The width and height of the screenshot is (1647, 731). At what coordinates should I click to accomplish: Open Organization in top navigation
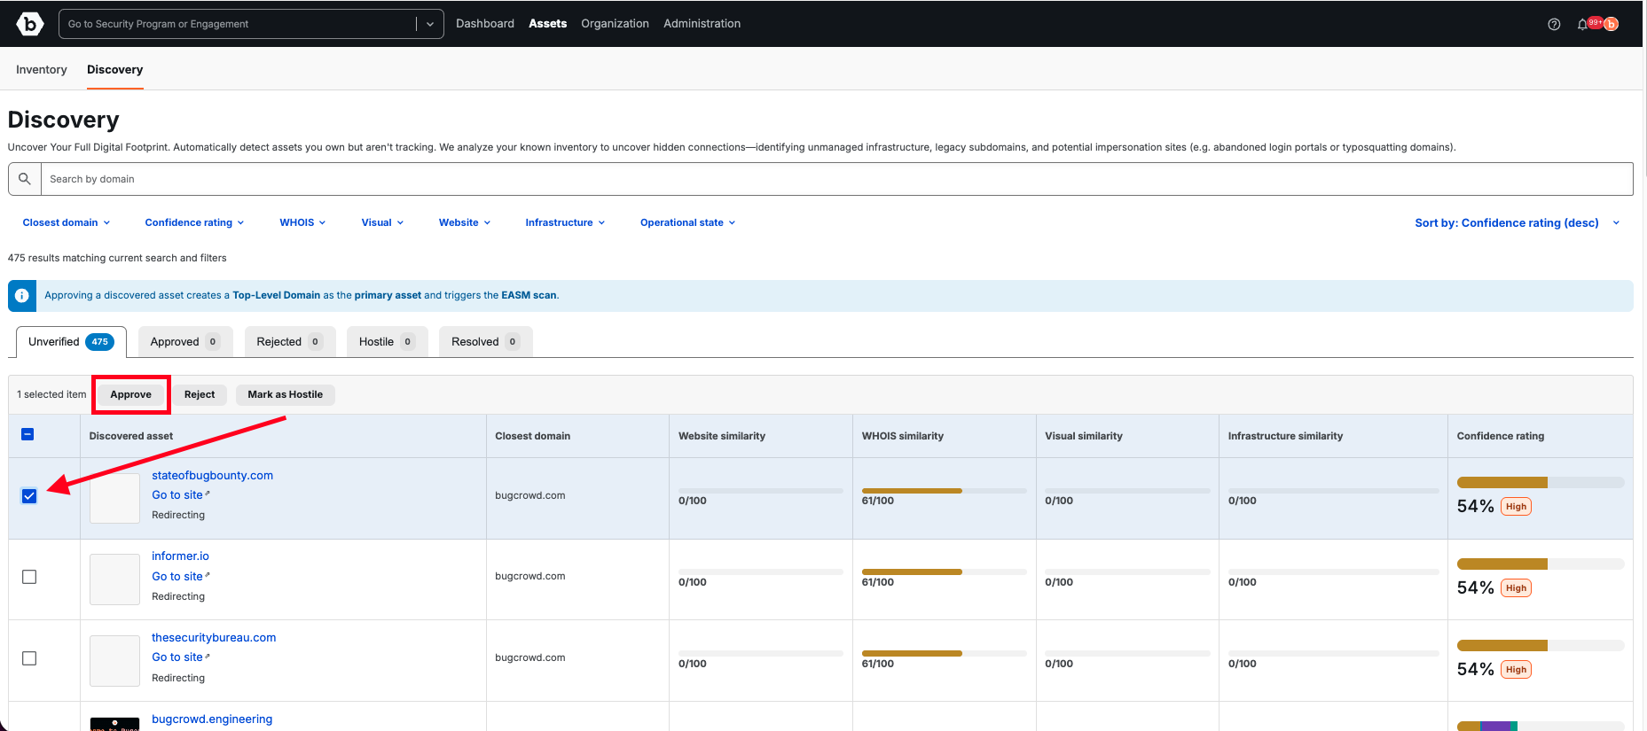615,24
